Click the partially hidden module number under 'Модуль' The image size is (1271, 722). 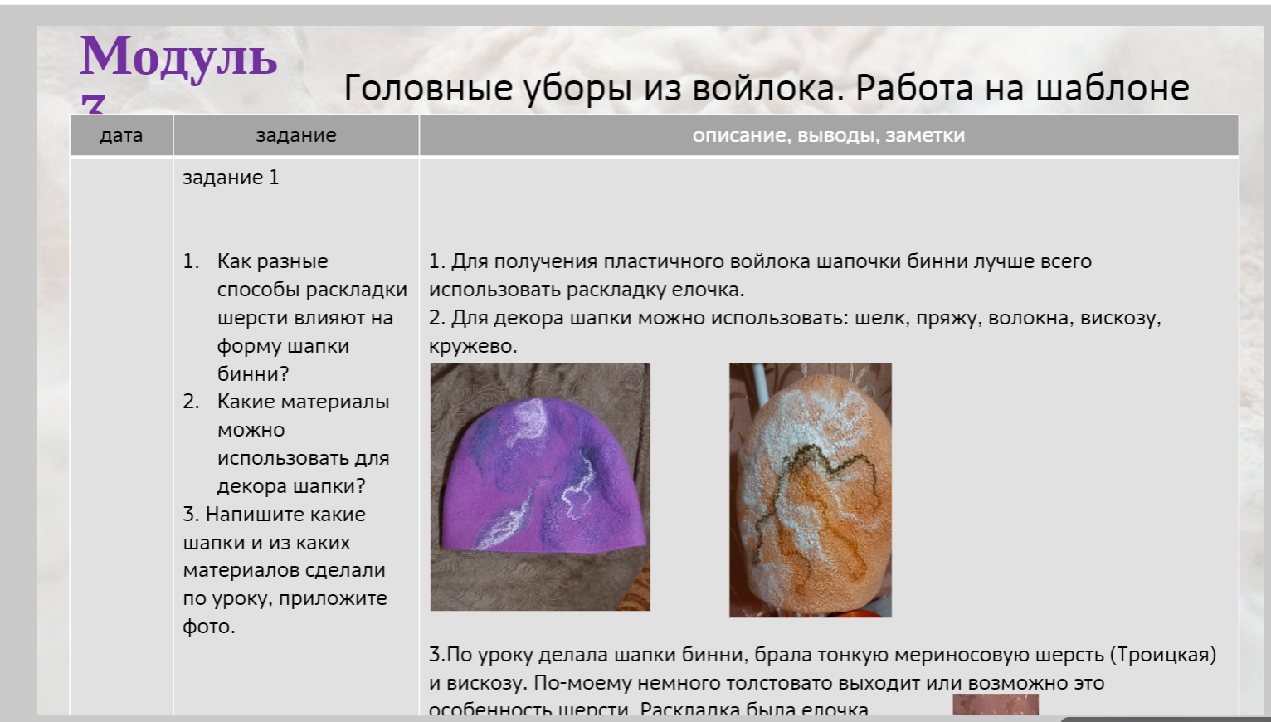pyautogui.click(x=93, y=105)
